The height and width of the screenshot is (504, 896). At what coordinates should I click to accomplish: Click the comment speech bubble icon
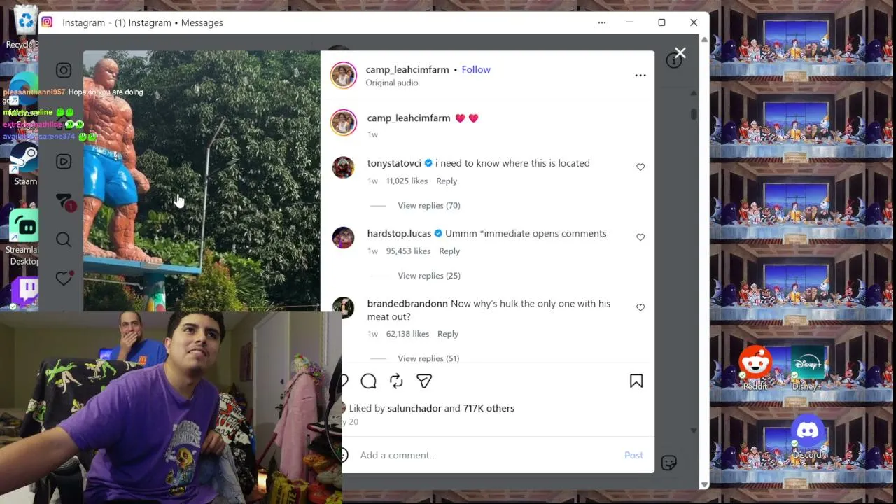pyautogui.click(x=368, y=381)
